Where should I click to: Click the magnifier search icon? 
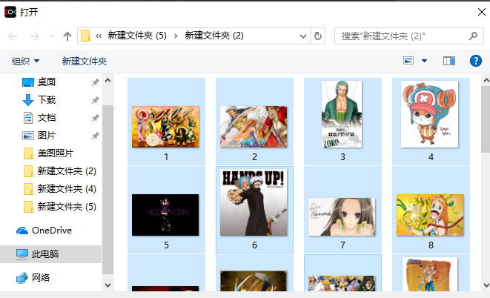(x=473, y=36)
